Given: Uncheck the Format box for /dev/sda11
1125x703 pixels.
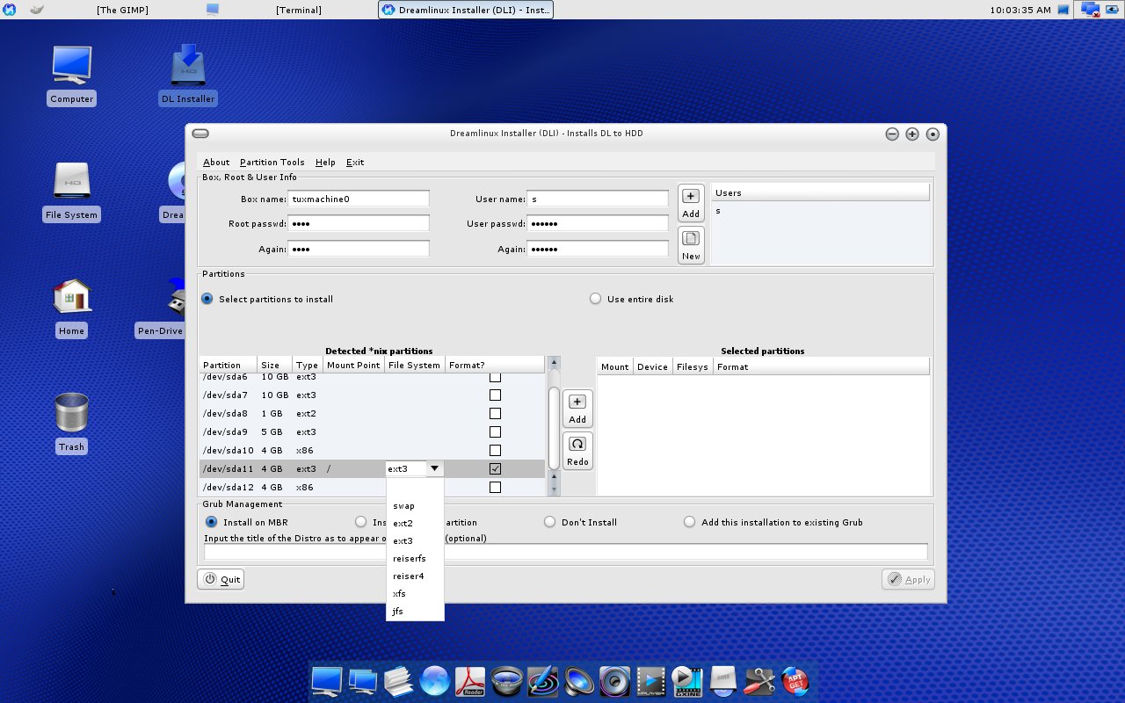Looking at the screenshot, I should pos(495,469).
